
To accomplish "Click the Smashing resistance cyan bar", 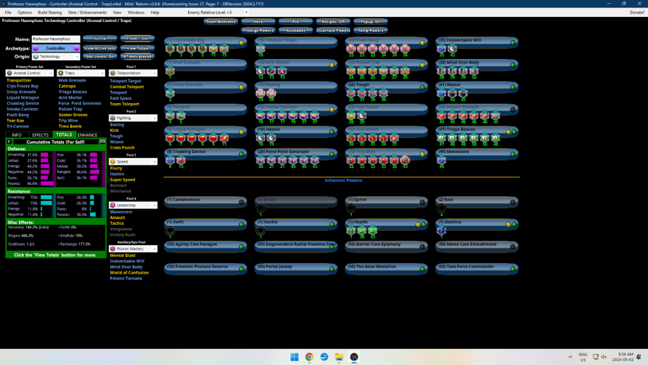I will (46, 198).
